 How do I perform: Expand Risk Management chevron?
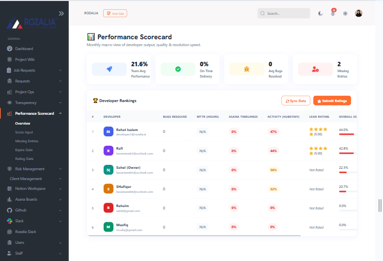(x=60, y=169)
